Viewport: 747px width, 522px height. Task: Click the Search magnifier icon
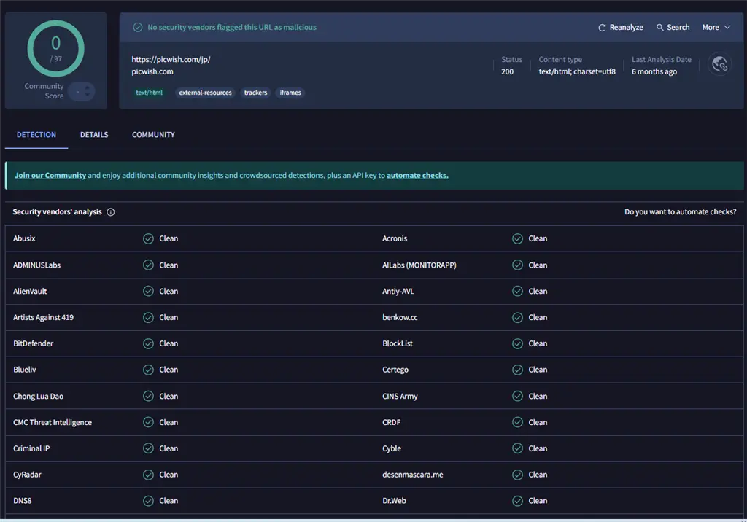tap(660, 28)
